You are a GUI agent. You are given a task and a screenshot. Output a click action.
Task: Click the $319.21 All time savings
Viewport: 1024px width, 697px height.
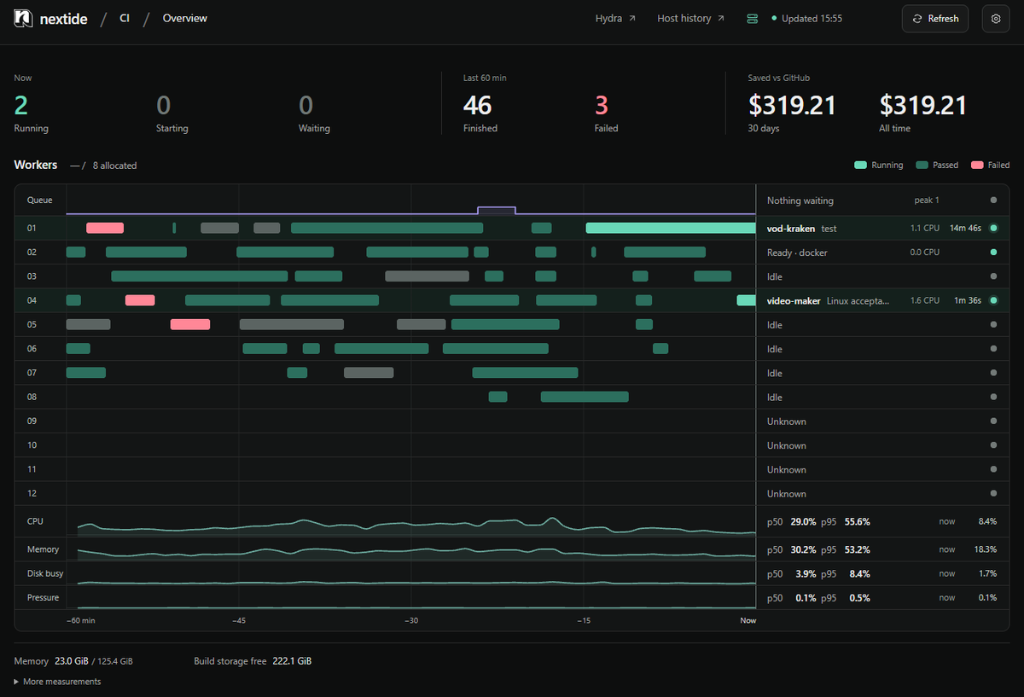[x=923, y=113]
